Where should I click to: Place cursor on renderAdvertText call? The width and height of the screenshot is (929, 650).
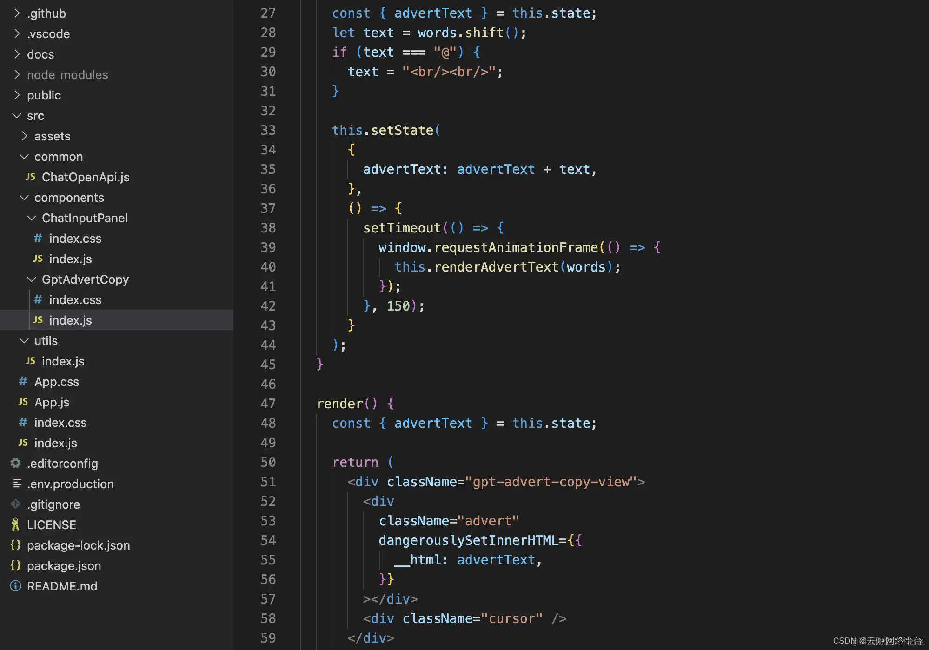pyautogui.click(x=496, y=267)
